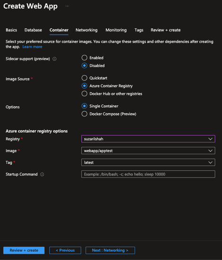
Task: Enable Sidecar support radio option
Action: pyautogui.click(x=84, y=58)
